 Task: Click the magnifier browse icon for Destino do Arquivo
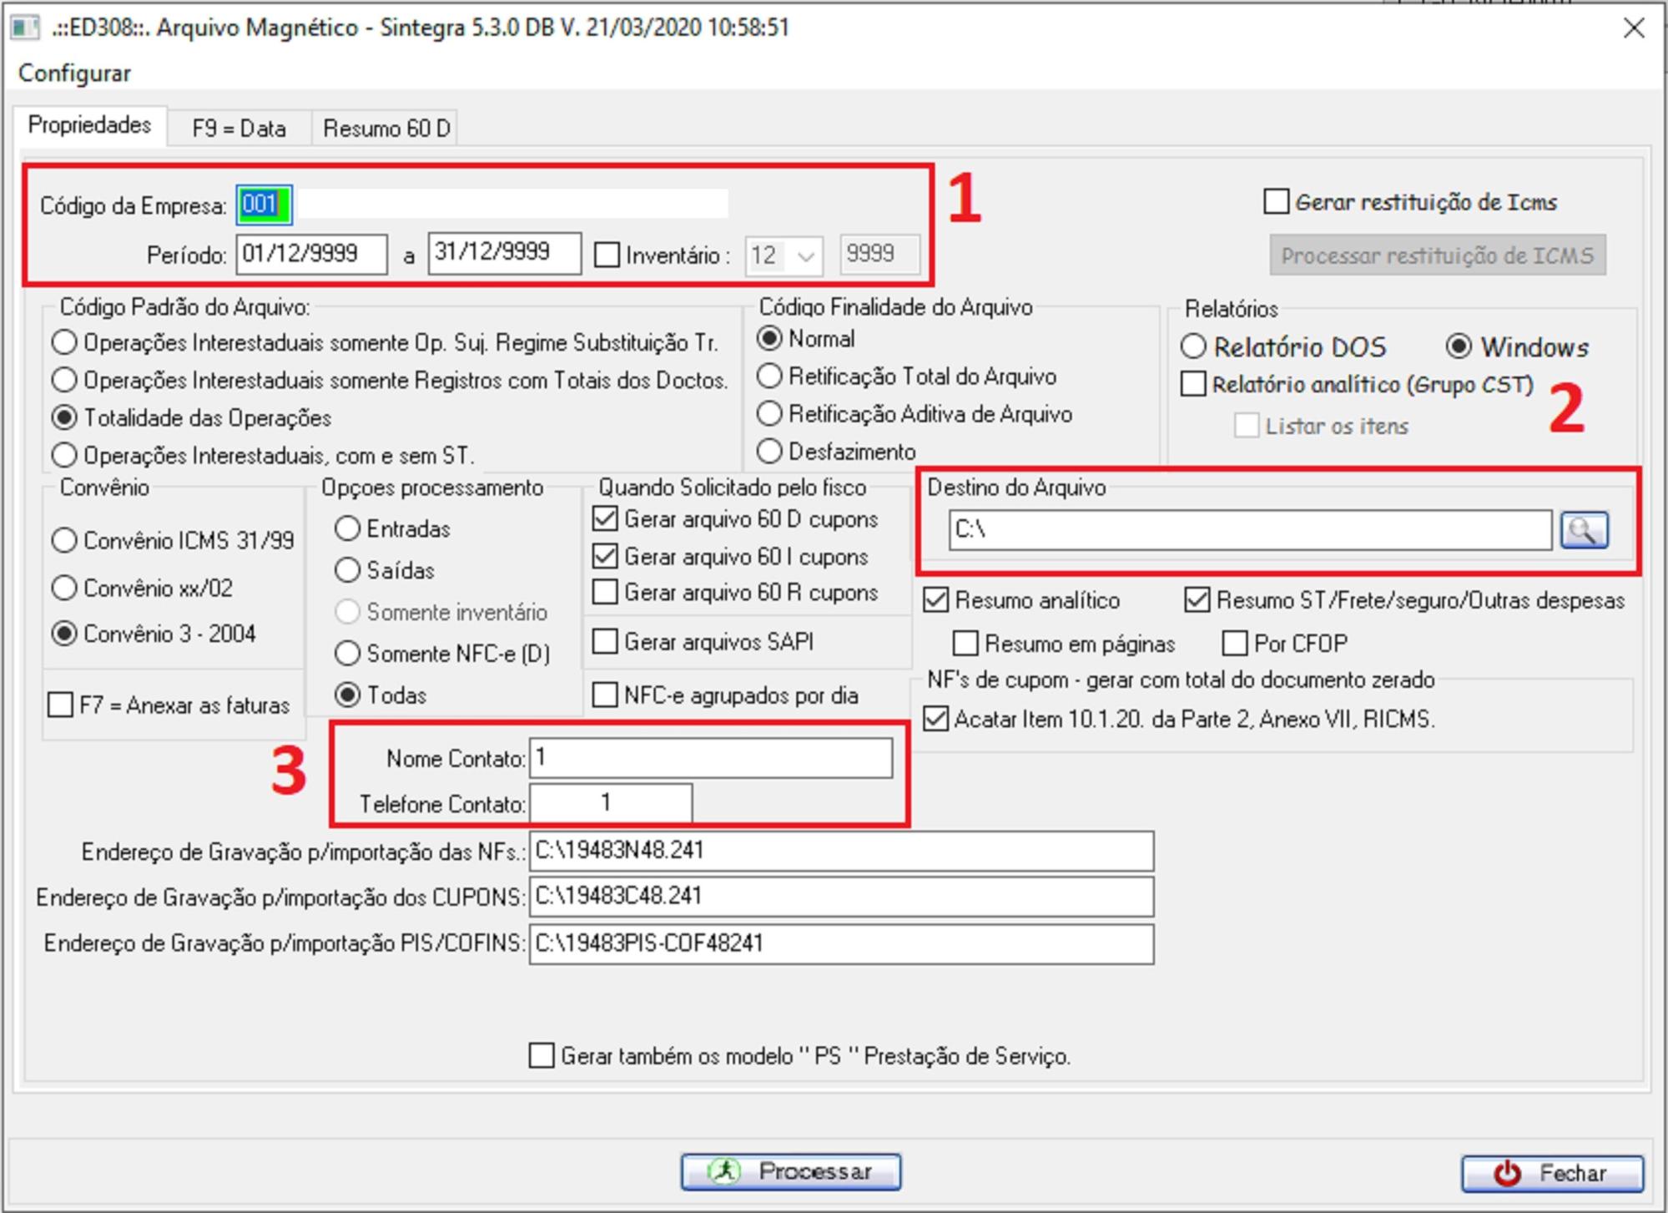coord(1583,530)
